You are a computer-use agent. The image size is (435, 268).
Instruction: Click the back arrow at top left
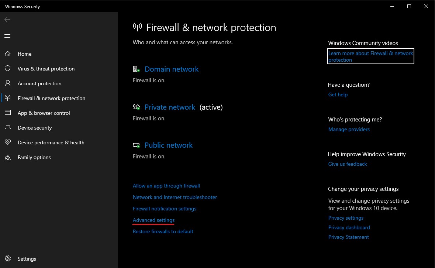(x=7, y=19)
